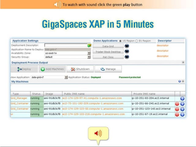Click the Add Machines button
The width and height of the screenshot is (196, 147).
(52, 69)
